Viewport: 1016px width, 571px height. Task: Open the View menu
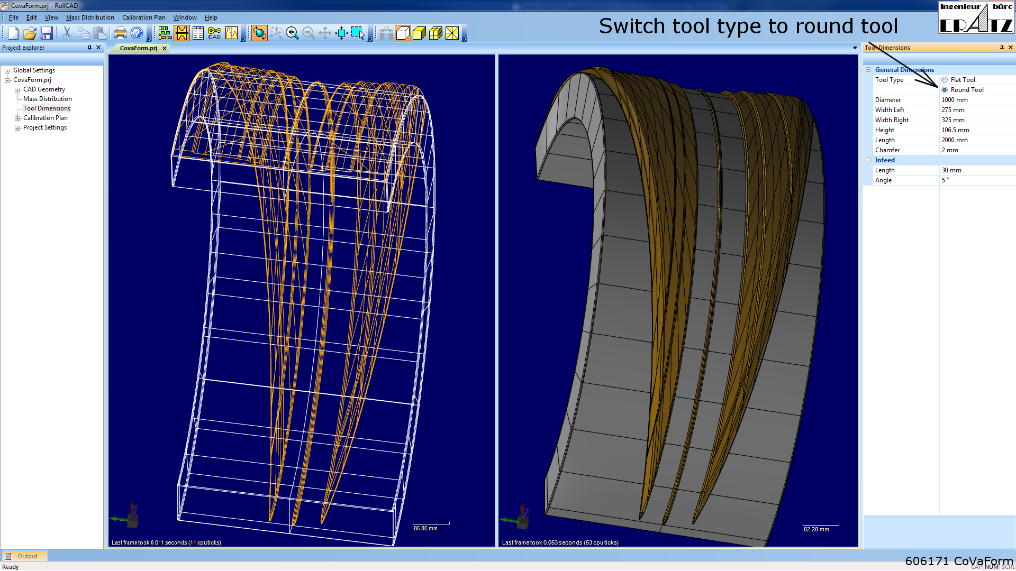click(51, 17)
